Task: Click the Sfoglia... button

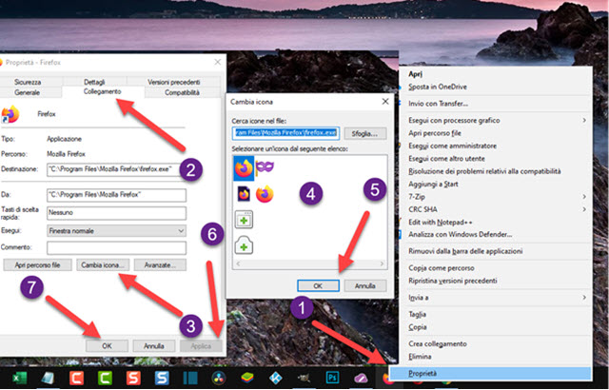Action: pyautogui.click(x=365, y=133)
